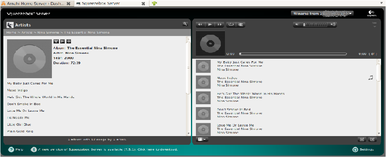Click cover thumbnail beside playlist Mood Indigo
This screenshot has height=158, width=386.
point(203,82)
